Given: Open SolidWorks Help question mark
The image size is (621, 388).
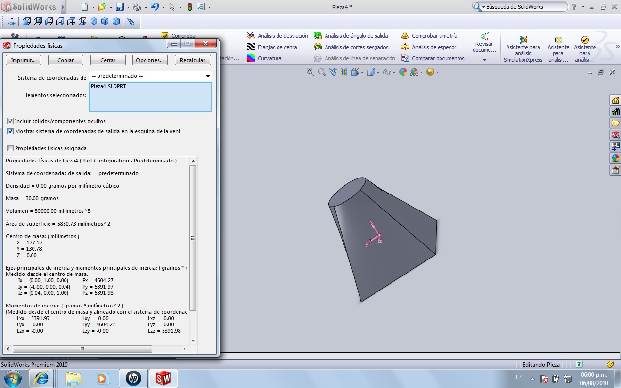Looking at the screenshot, I should point(574,7).
